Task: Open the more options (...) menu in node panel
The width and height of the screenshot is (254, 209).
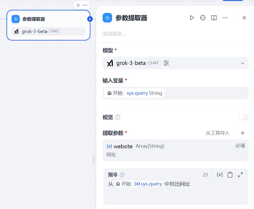Action: point(225,18)
